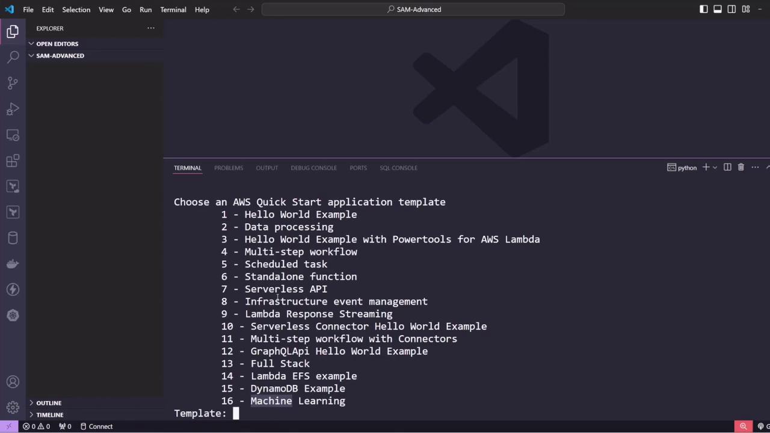
Task: Switch to the Ports tab
Action: click(358, 168)
